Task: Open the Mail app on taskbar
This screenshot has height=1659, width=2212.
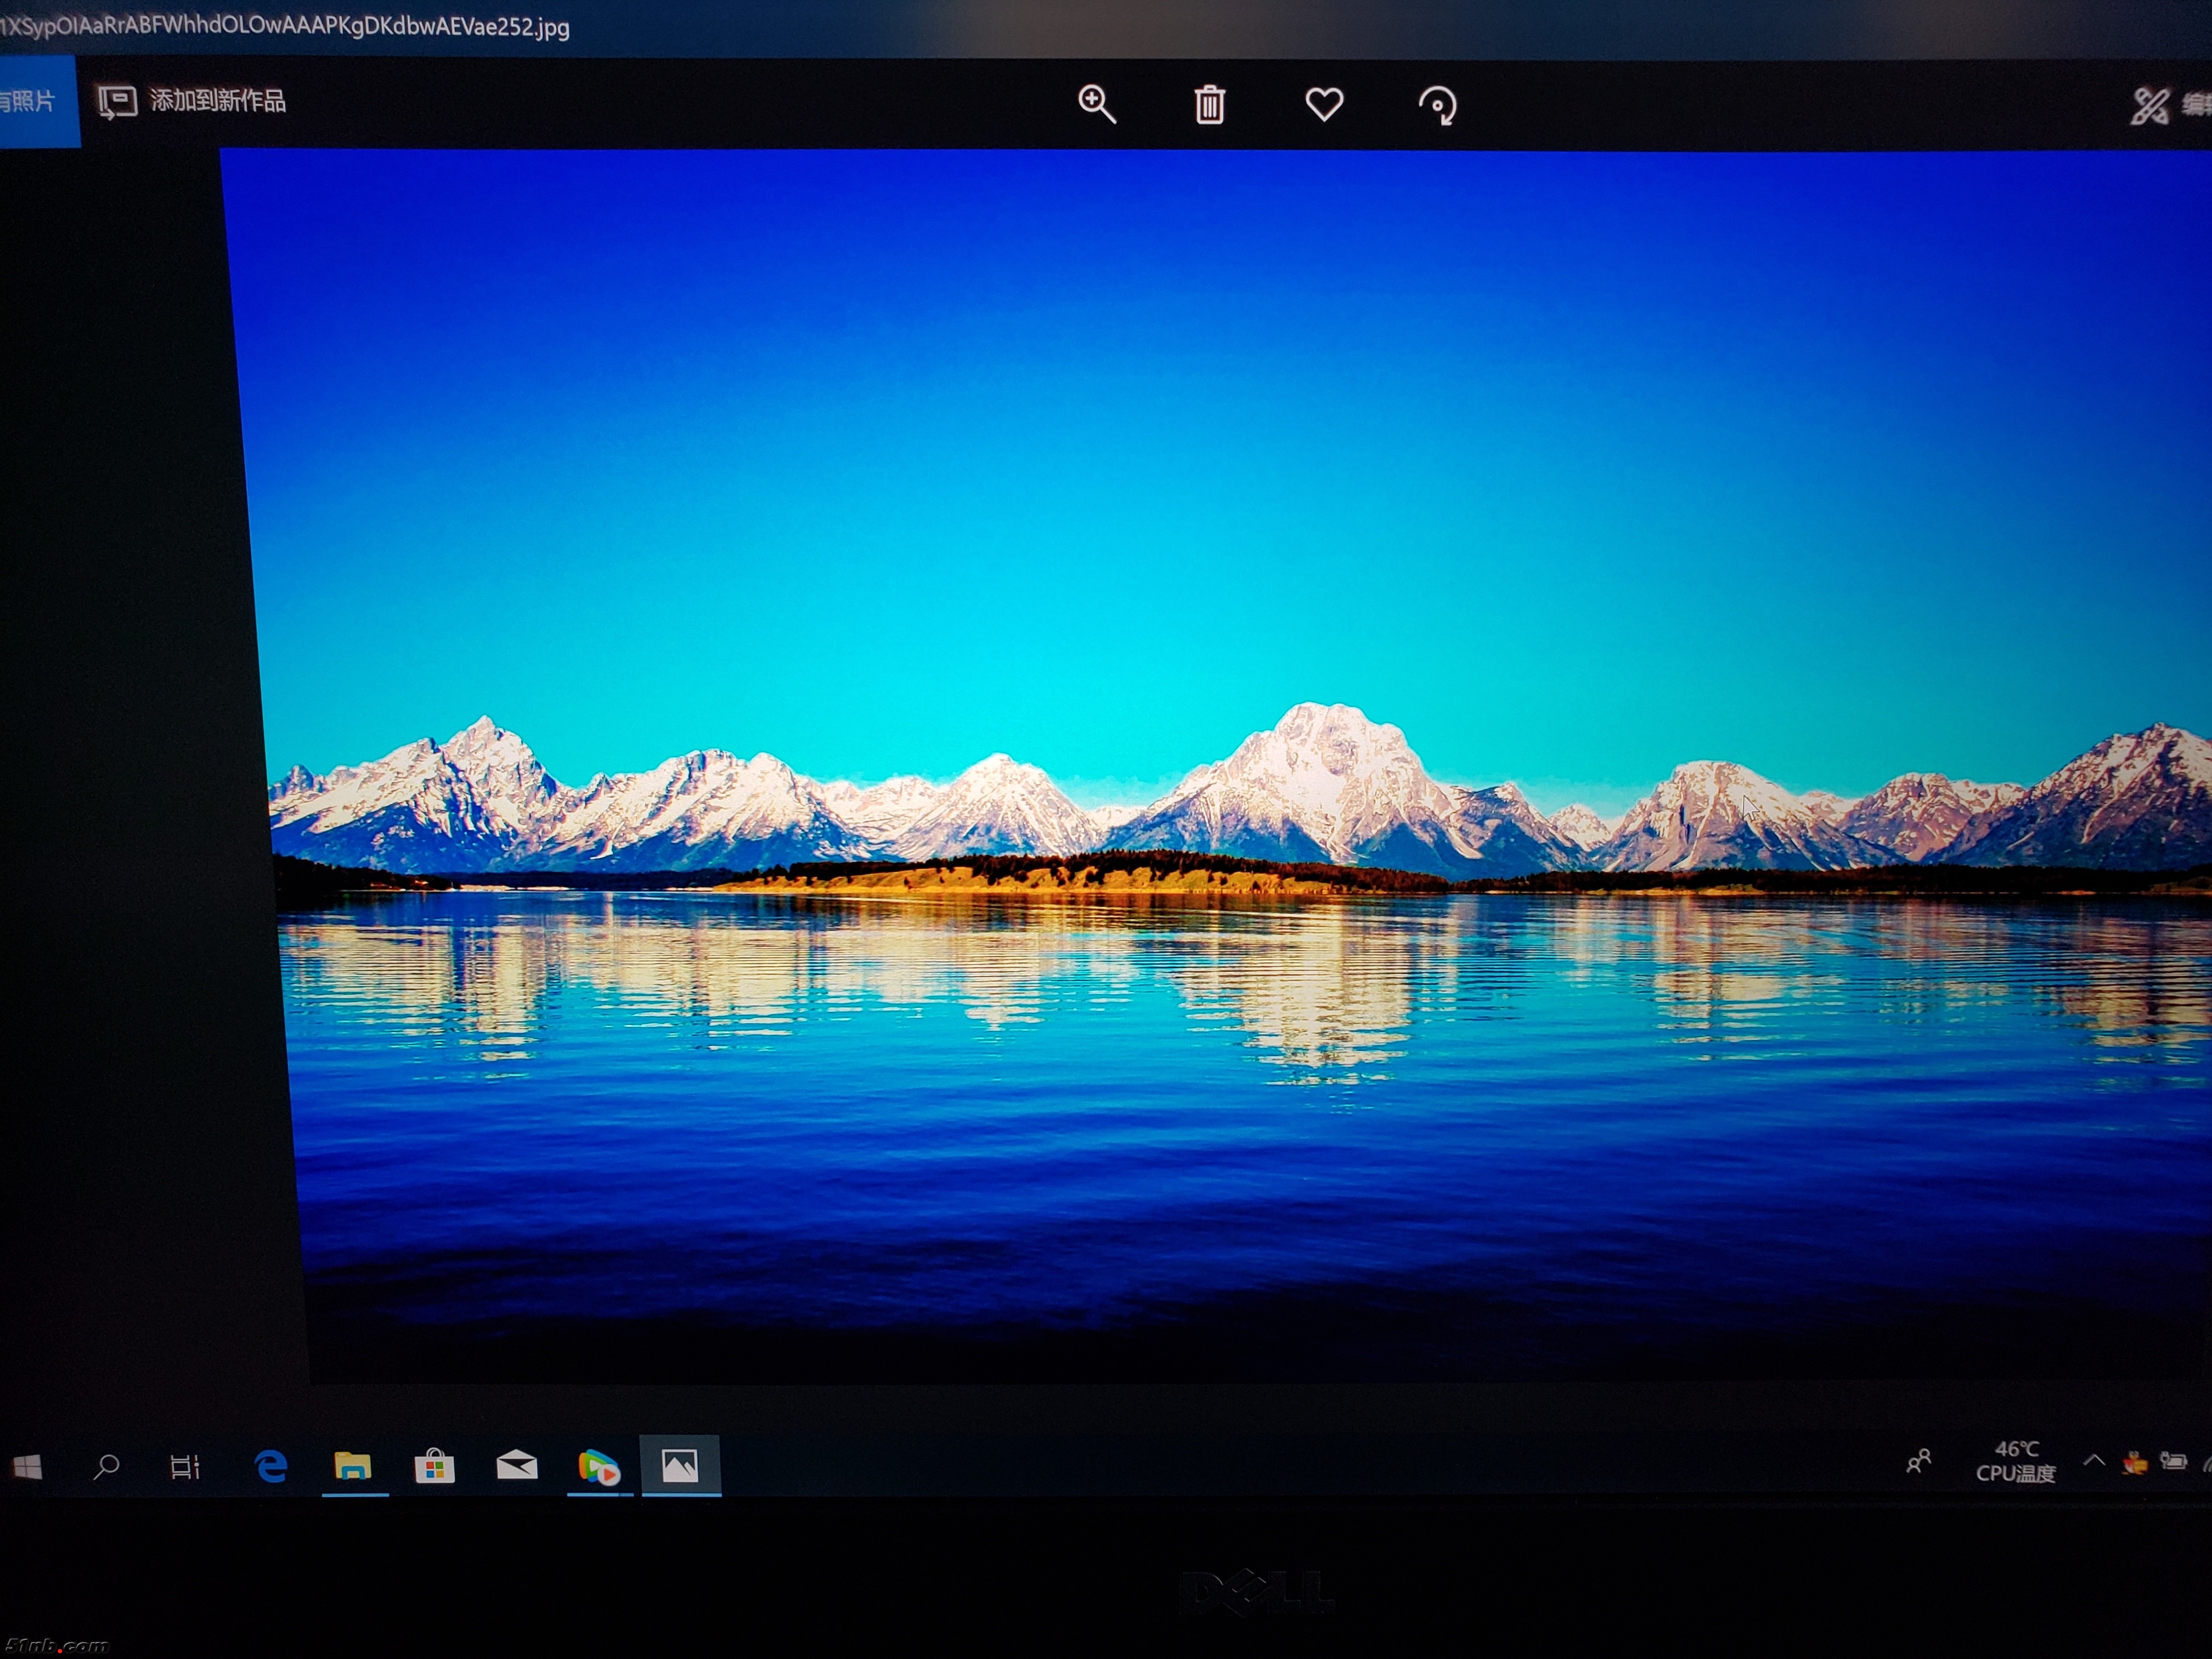Action: [x=517, y=1466]
